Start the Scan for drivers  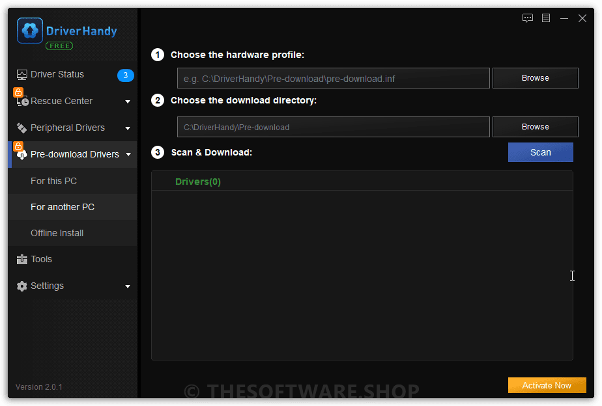(x=541, y=152)
